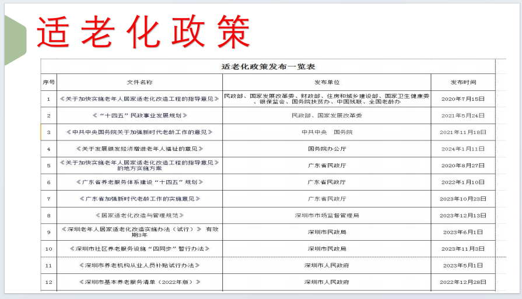The height and width of the screenshot is (299, 522).
Task: Select 《中共中央国务院关于加强新时代老龄工作的意见》
Action: pos(139,132)
